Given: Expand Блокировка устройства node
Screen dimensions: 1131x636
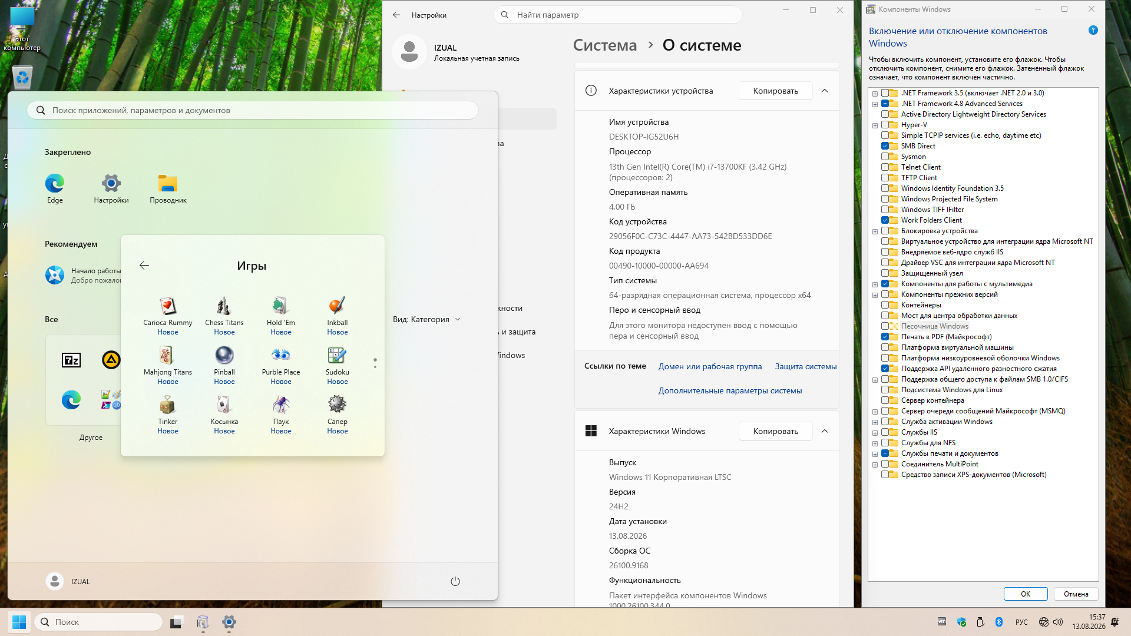Looking at the screenshot, I should (875, 231).
